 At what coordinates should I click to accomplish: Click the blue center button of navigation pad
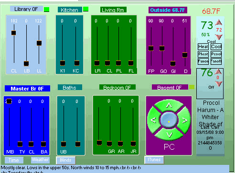[169, 120]
